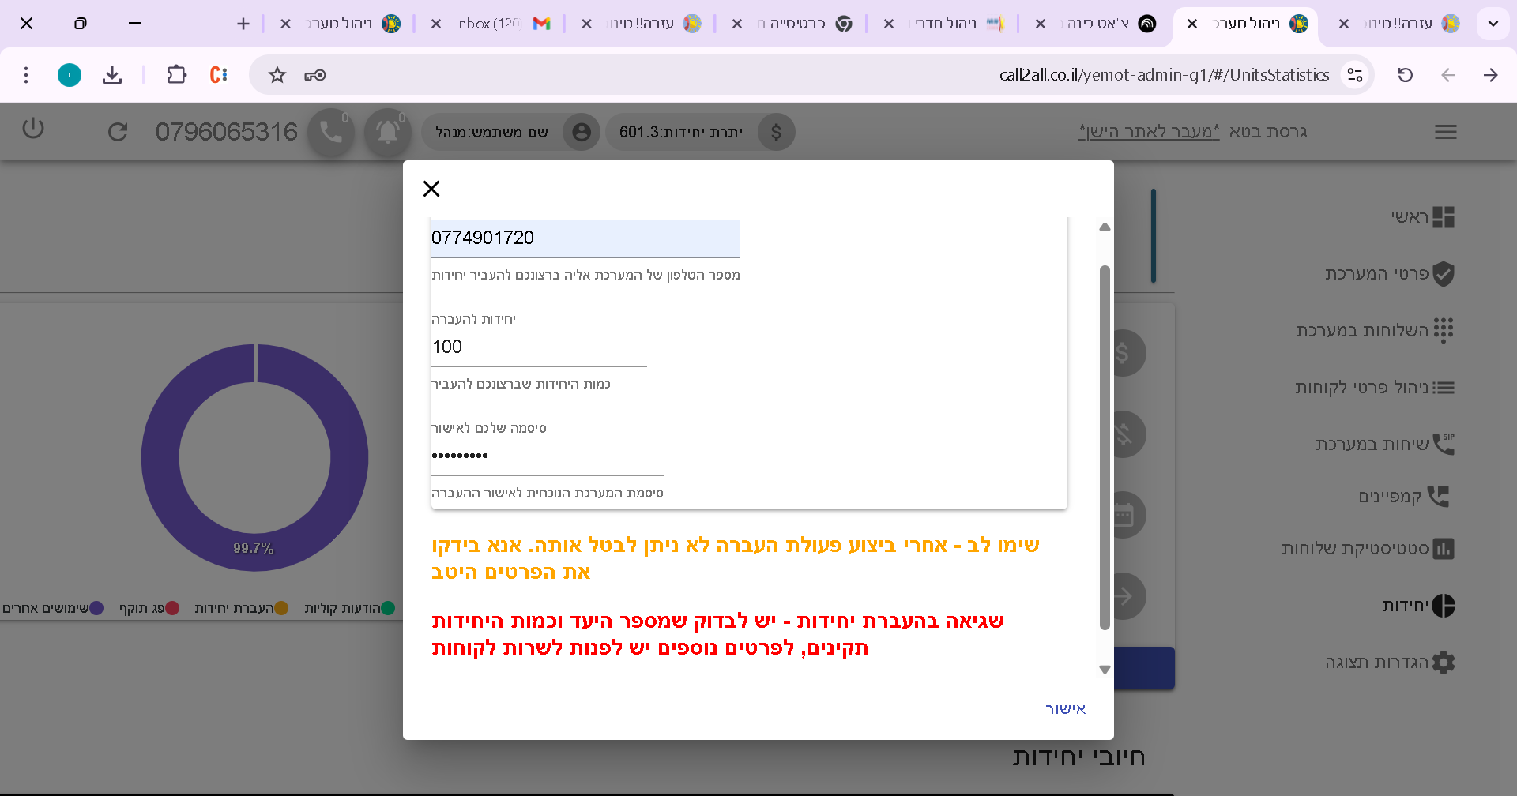Open the סטטיסטיקת שלוחות chart icon

click(1444, 548)
